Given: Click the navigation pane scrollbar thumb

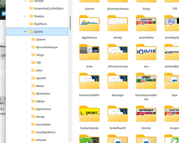Looking at the screenshot, I should pyautogui.click(x=70, y=23).
